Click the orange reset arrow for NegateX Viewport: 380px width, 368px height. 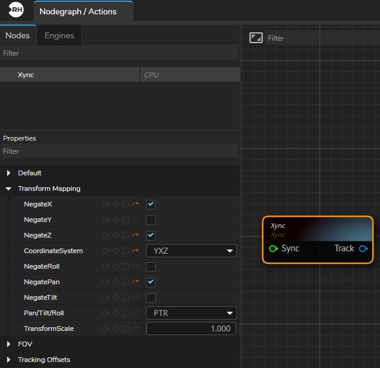135,204
